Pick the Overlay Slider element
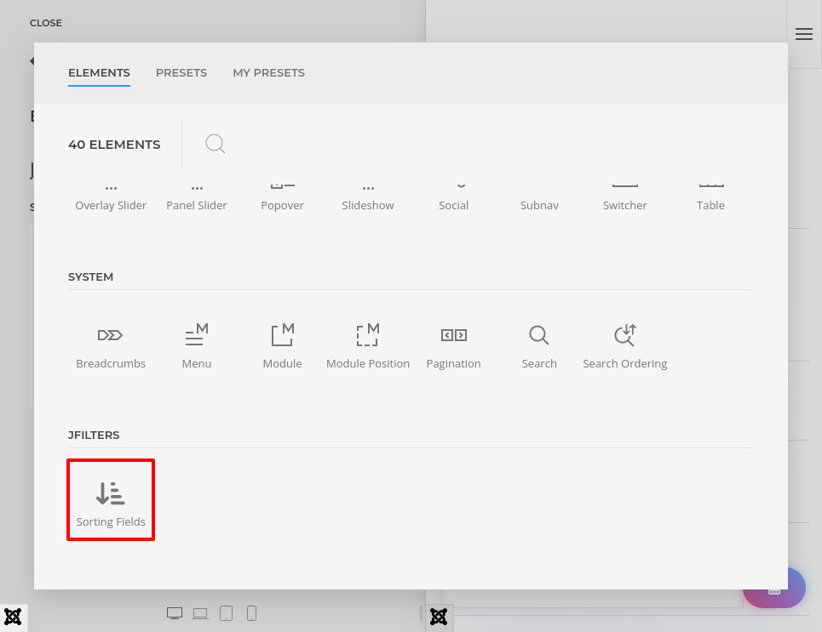 point(111,198)
